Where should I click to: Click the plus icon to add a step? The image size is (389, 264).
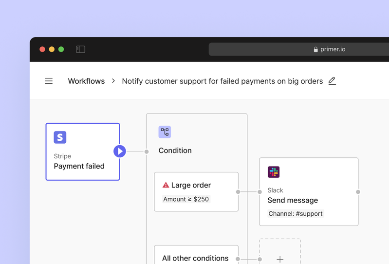click(280, 259)
